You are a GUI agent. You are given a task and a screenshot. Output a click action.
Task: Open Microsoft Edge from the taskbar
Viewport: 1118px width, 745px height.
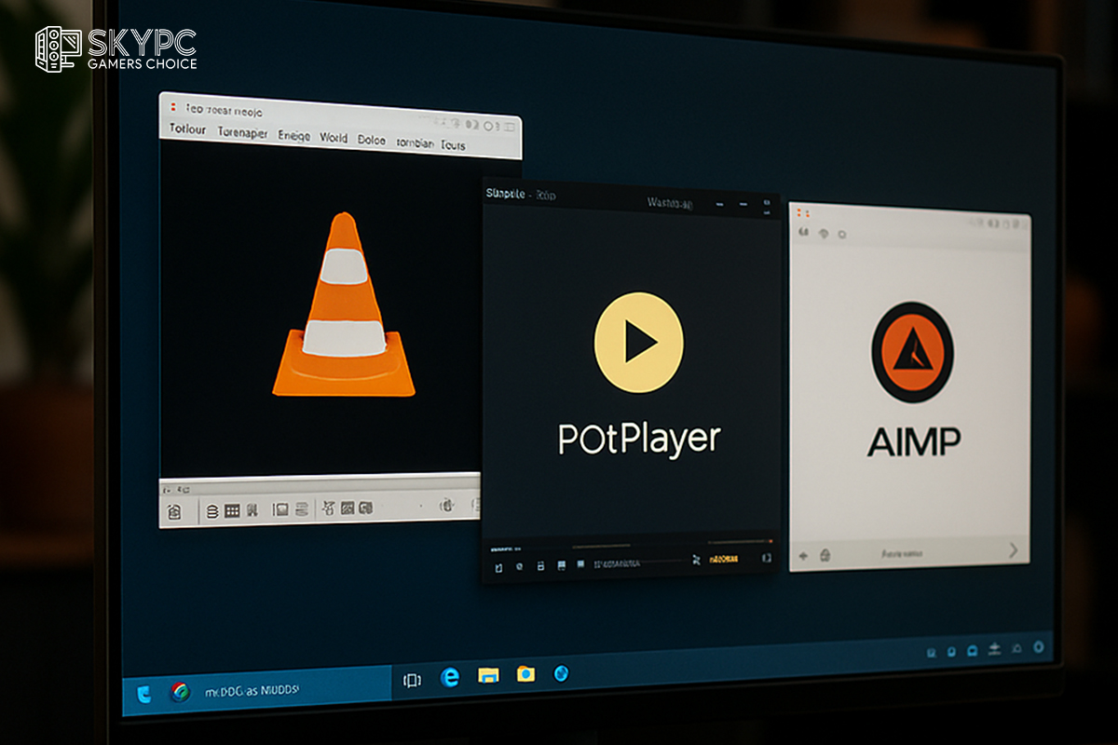click(450, 678)
